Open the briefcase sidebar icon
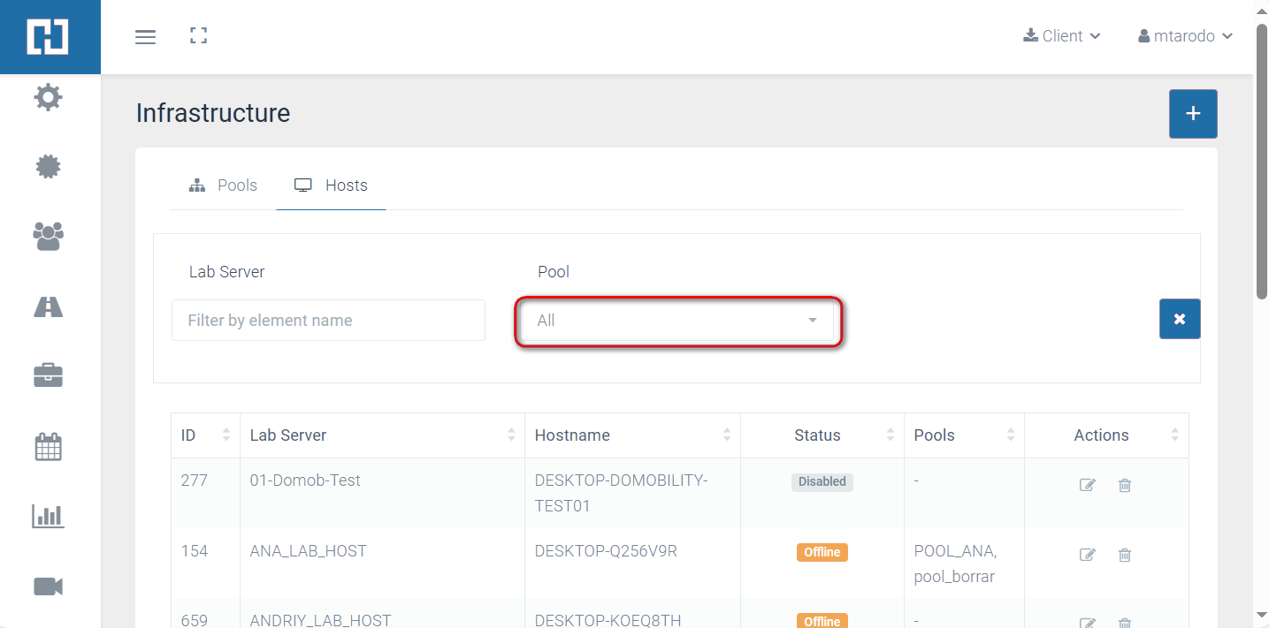The height and width of the screenshot is (628, 1269). point(49,375)
